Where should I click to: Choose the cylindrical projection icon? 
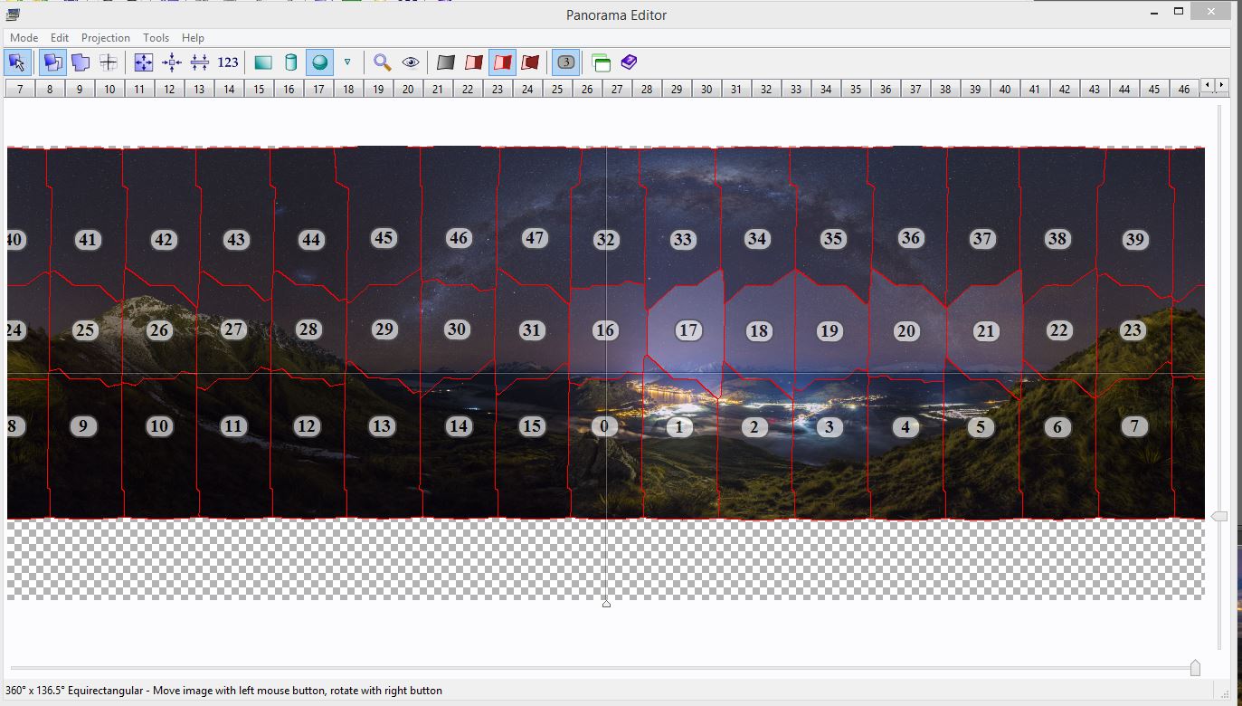[290, 62]
